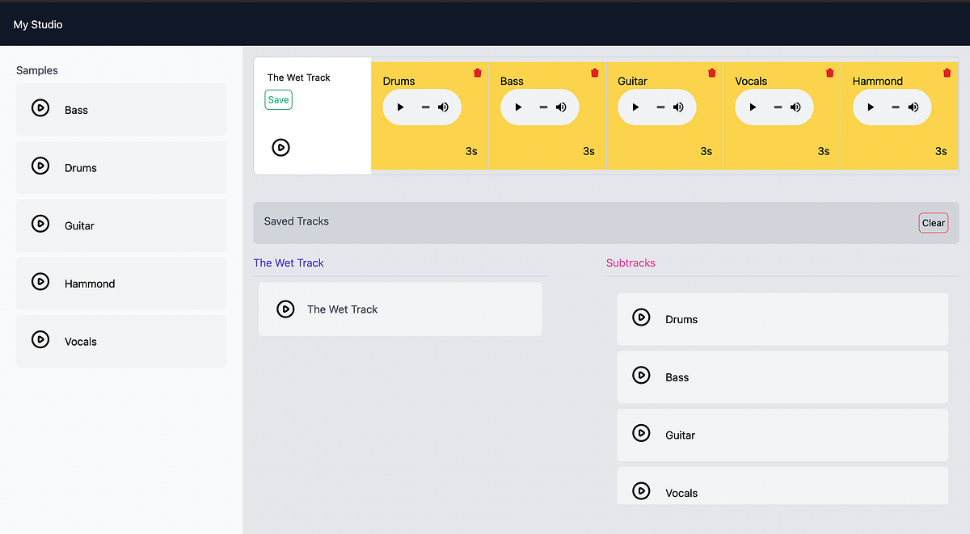Clear the saved tracks list

[933, 222]
